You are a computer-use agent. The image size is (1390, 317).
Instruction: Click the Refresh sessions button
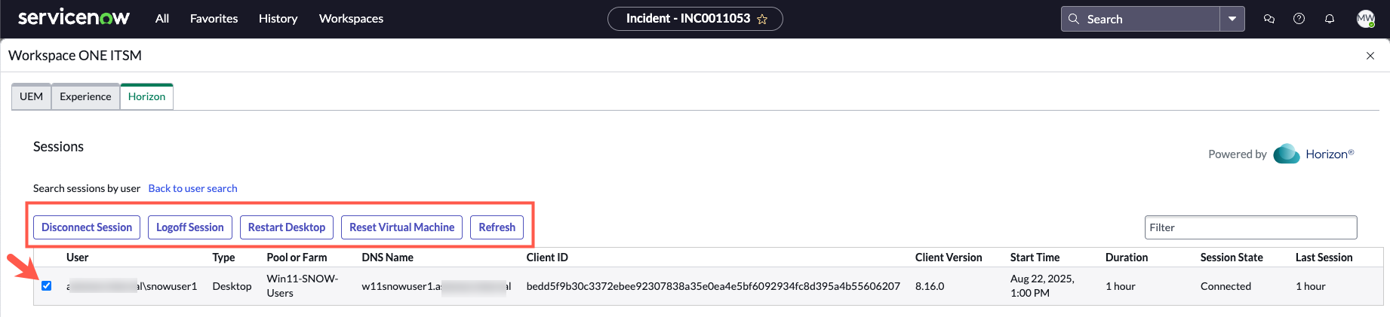(497, 227)
